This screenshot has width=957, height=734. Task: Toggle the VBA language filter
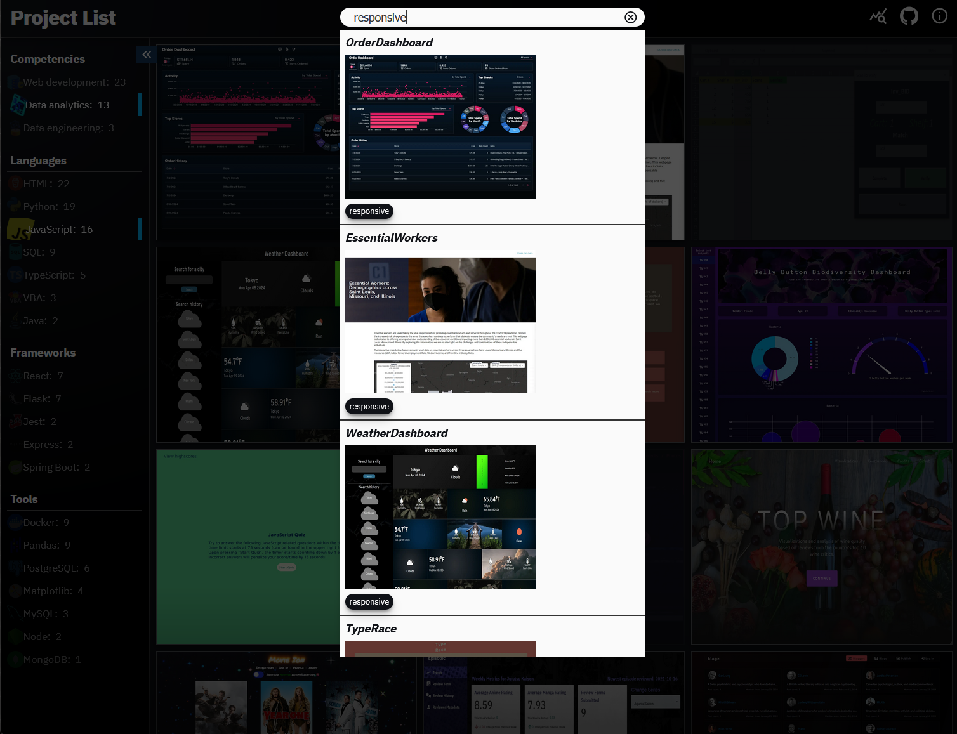75,298
